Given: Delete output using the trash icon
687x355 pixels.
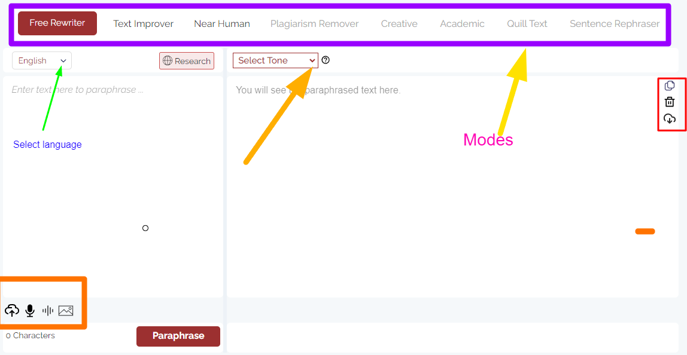Looking at the screenshot, I should click(670, 102).
